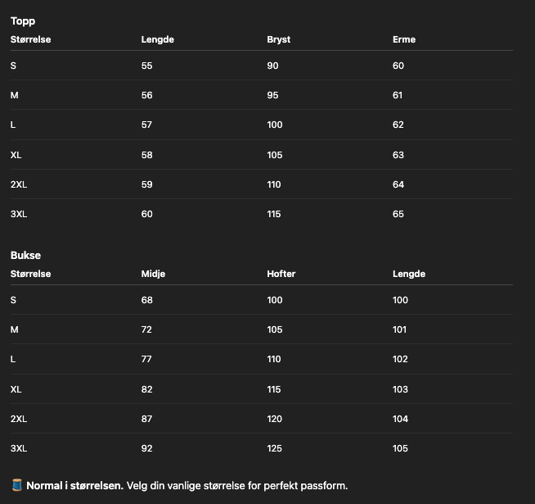Image resolution: width=535 pixels, height=504 pixels.
Task: Click the Topp Lengde value 58
Action: tap(147, 155)
